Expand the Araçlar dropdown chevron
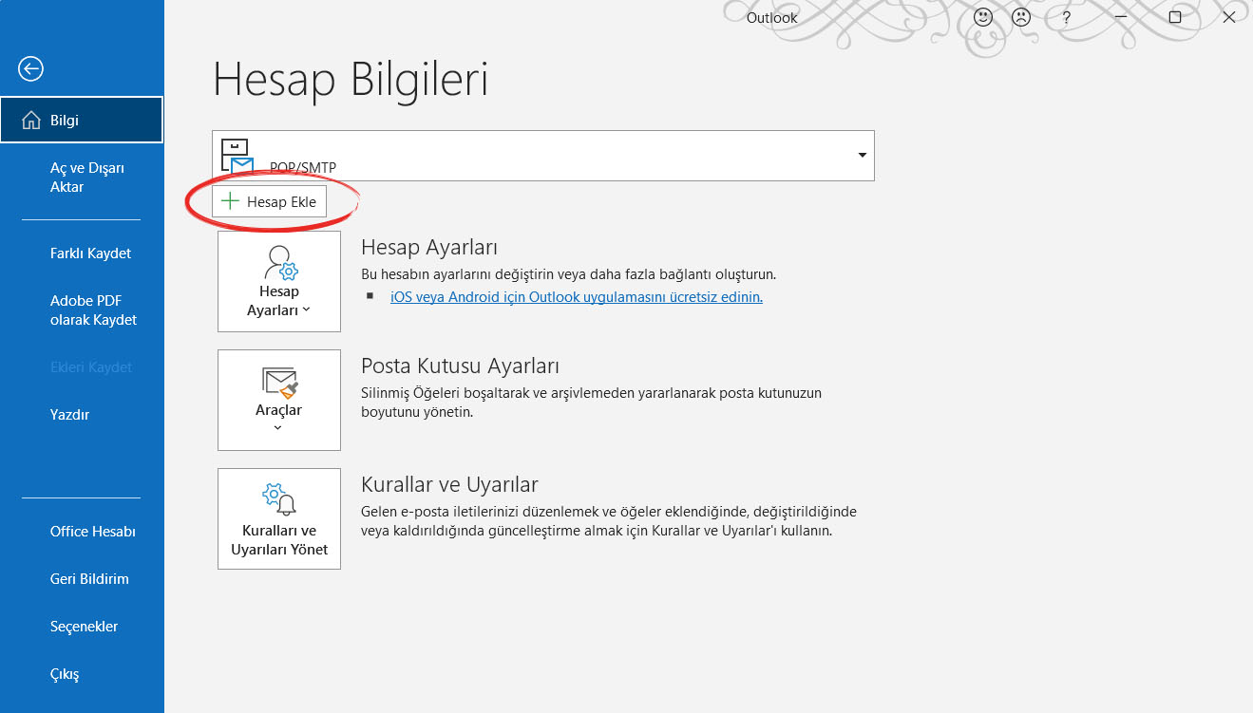 (x=278, y=428)
